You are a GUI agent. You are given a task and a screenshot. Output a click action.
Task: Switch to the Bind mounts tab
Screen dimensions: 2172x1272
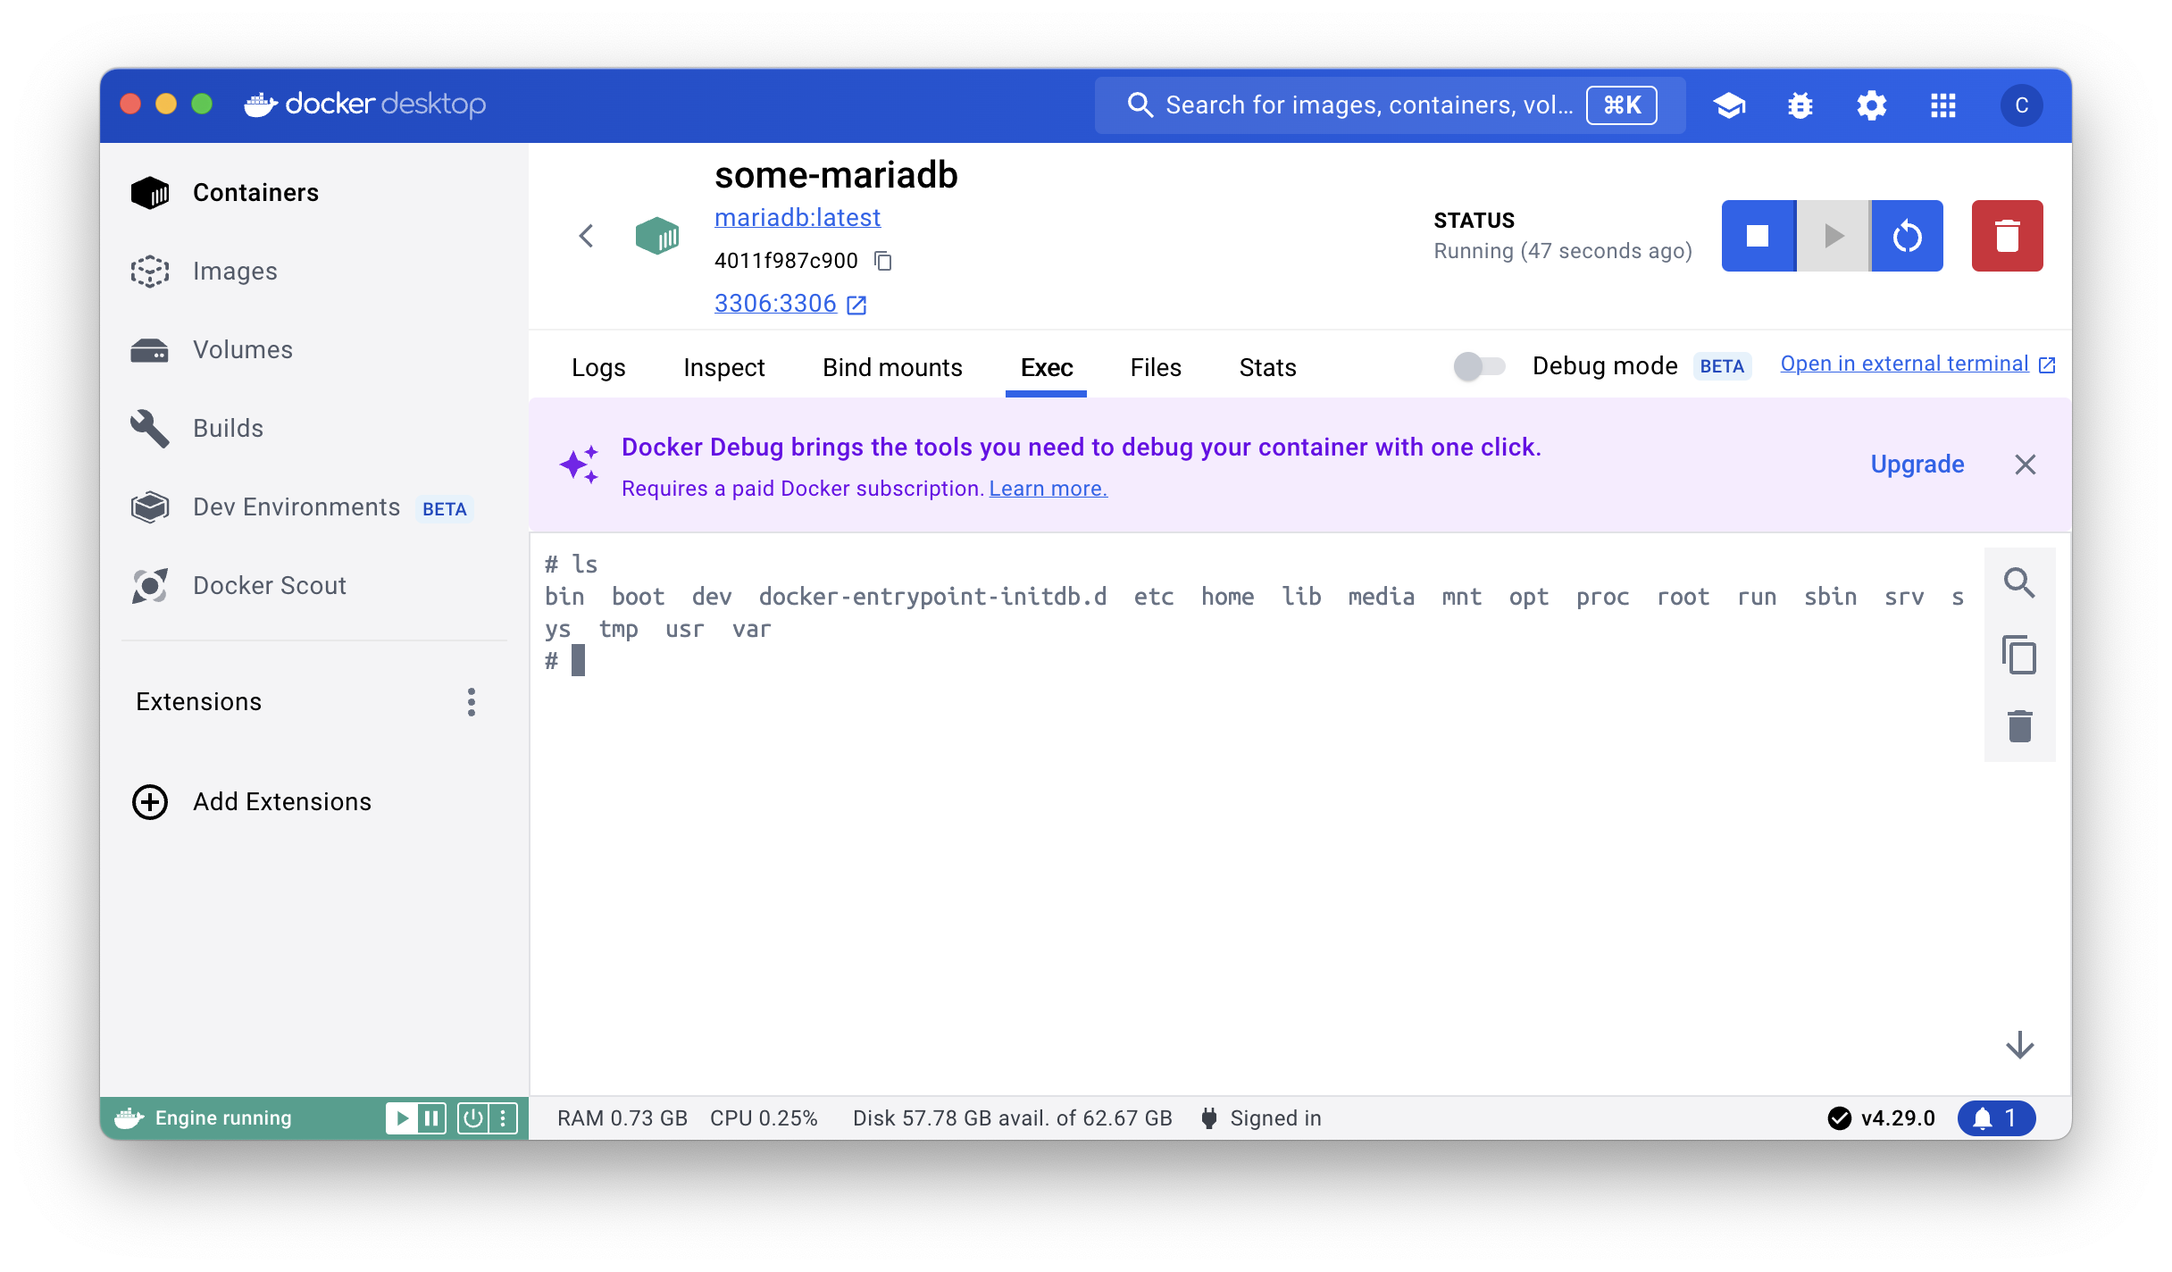coord(892,367)
